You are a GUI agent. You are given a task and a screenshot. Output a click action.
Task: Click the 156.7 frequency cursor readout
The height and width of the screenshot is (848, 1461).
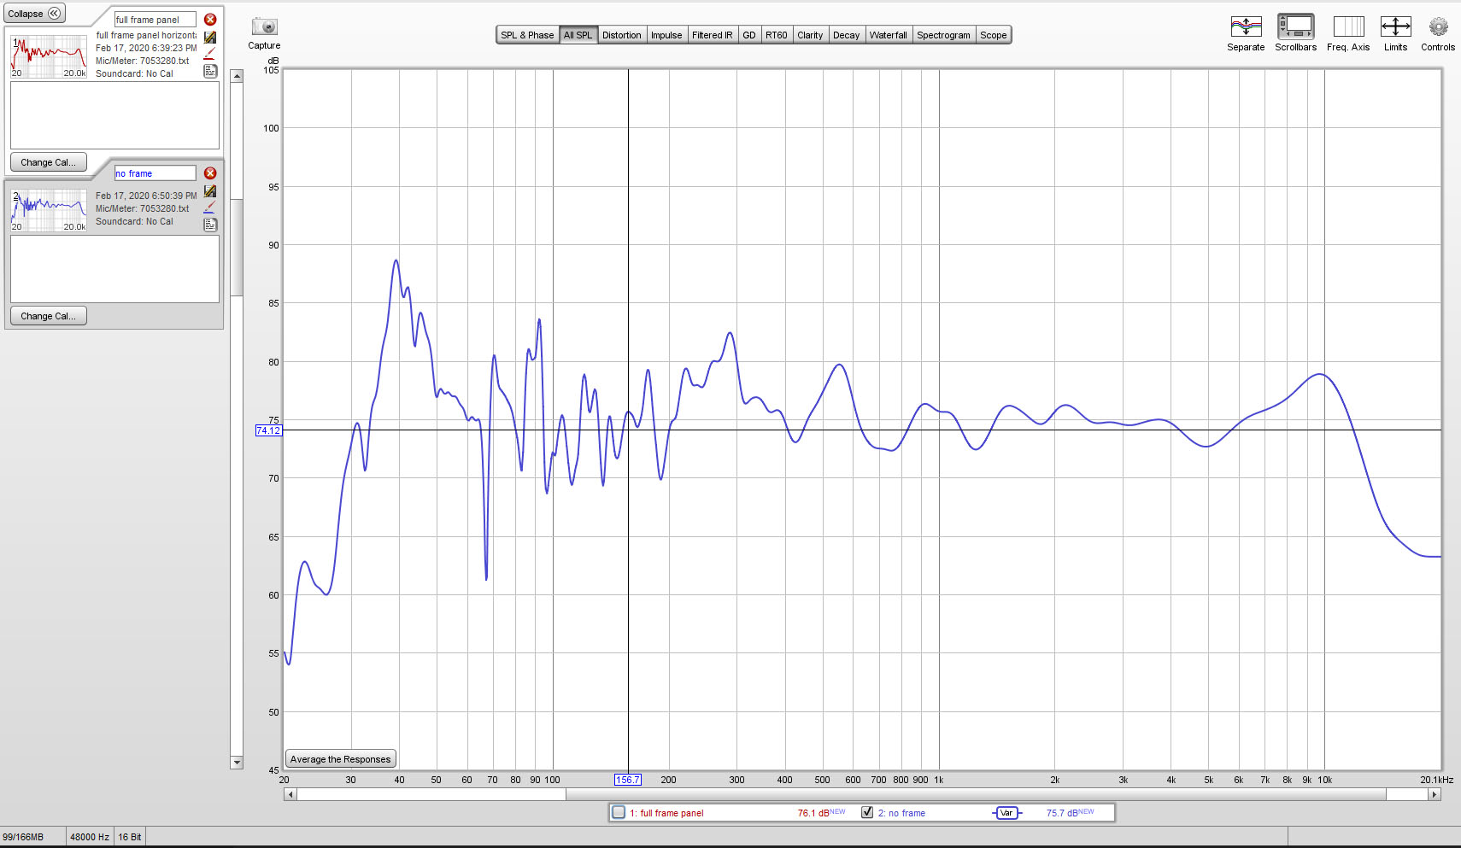coord(628,780)
